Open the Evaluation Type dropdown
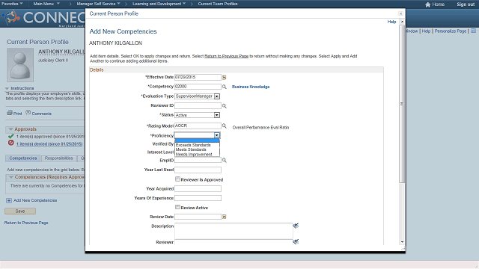The image size is (479, 269). (x=216, y=96)
